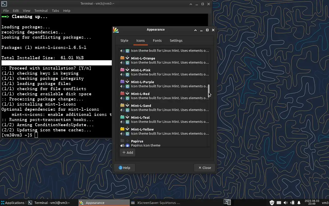Click the sand folder icon of Mint-L-Sand
This screenshot has height=206, width=329.
122,105
